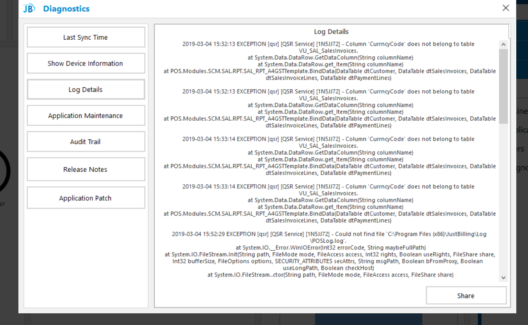Image resolution: width=528 pixels, height=325 pixels.
Task: Select the Log Details option
Action: [86, 89]
